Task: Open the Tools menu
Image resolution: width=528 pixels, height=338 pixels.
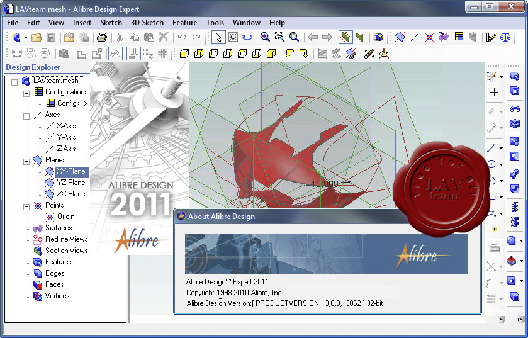Action: click(x=215, y=23)
